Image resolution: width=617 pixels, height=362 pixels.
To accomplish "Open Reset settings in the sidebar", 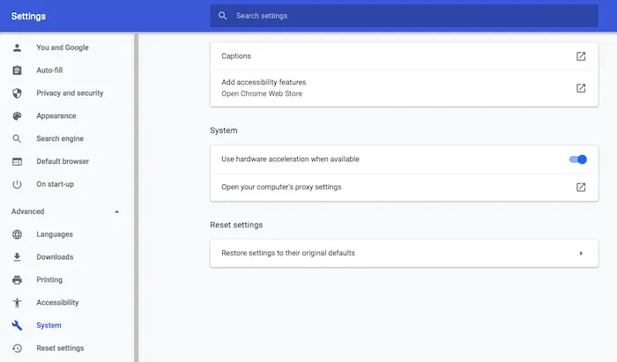I will click(x=60, y=348).
